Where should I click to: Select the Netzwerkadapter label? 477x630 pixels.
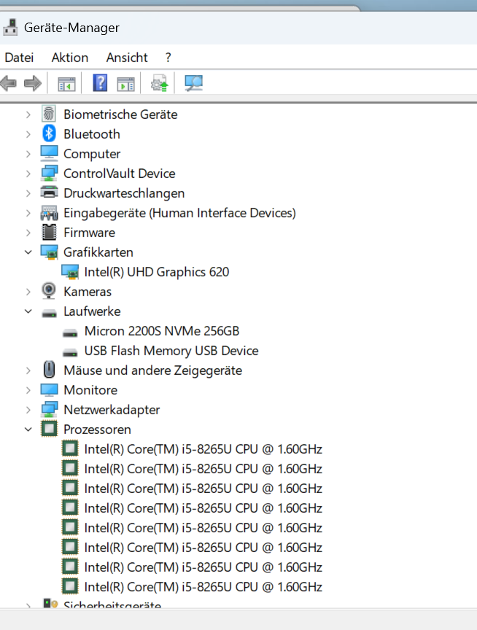(x=112, y=410)
